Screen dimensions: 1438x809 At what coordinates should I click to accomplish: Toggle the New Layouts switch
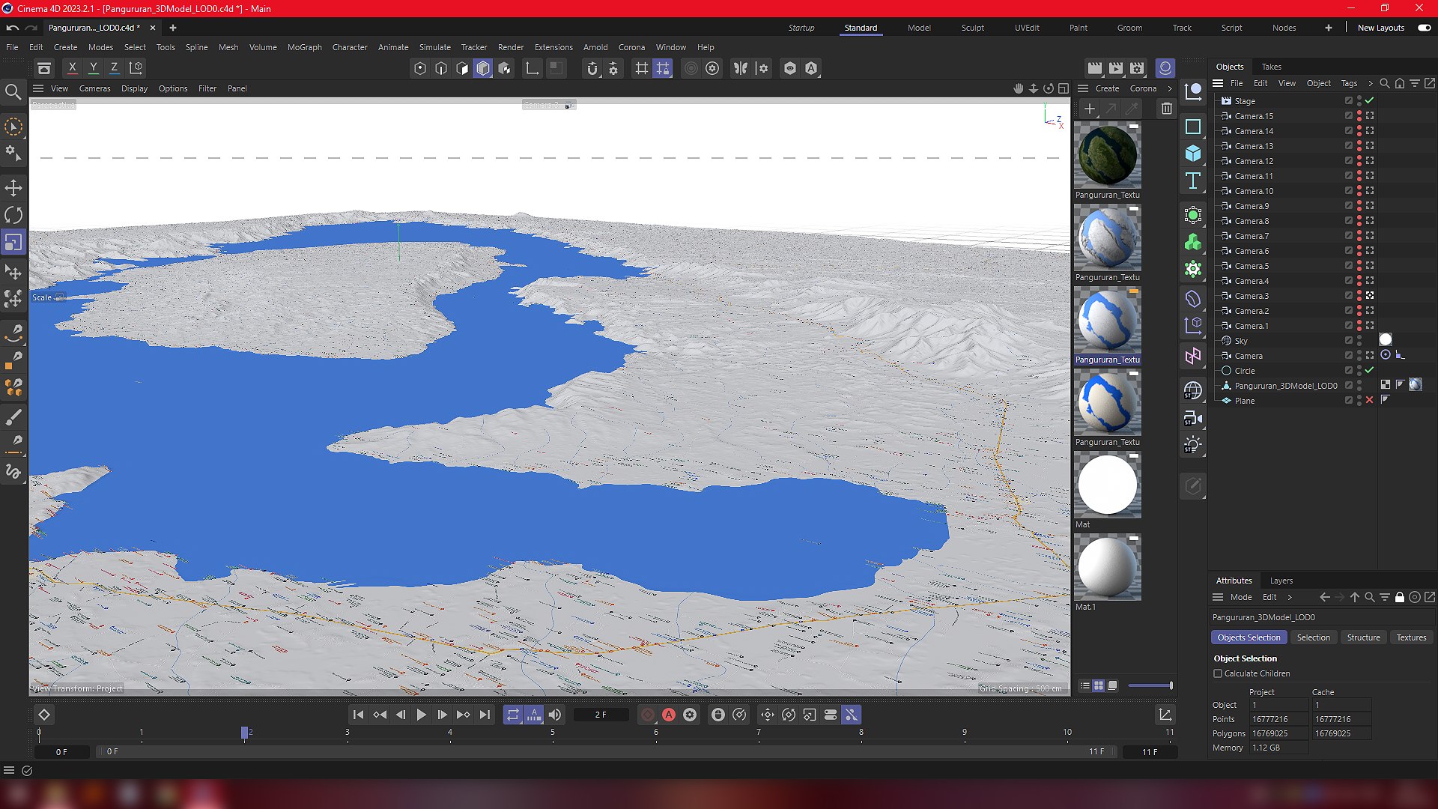pyautogui.click(x=1425, y=28)
